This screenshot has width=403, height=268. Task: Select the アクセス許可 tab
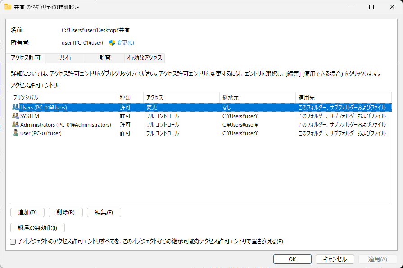tap(26, 58)
